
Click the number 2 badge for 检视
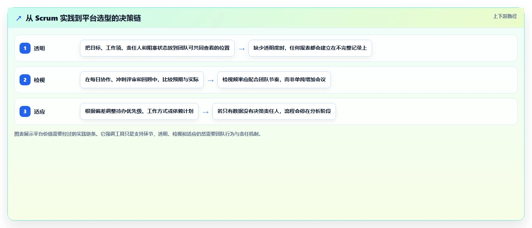point(25,80)
